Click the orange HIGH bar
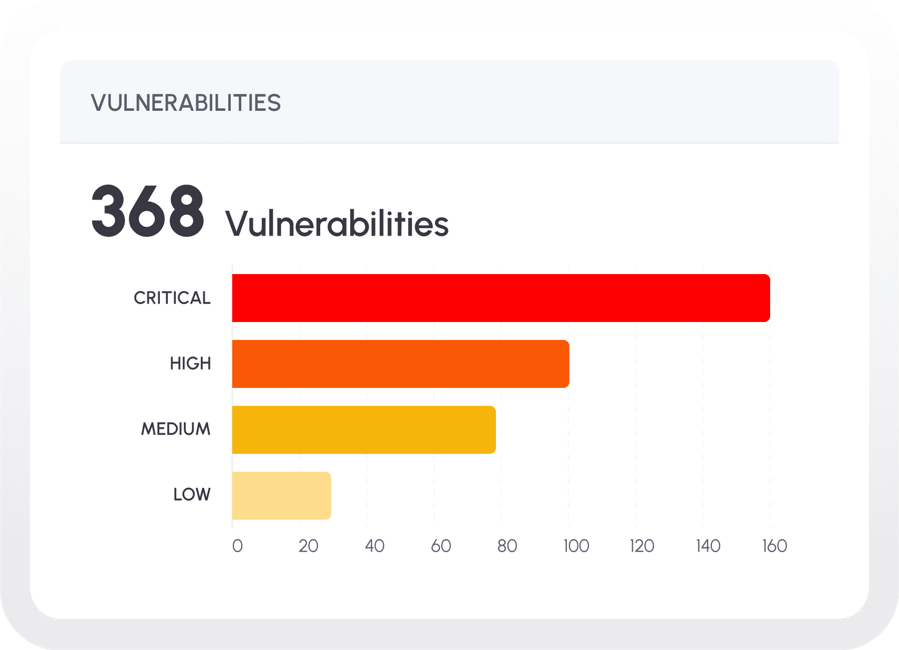899x650 pixels. coord(401,364)
